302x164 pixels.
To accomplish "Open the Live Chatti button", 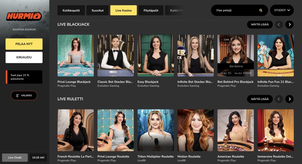I will [x=15, y=158].
